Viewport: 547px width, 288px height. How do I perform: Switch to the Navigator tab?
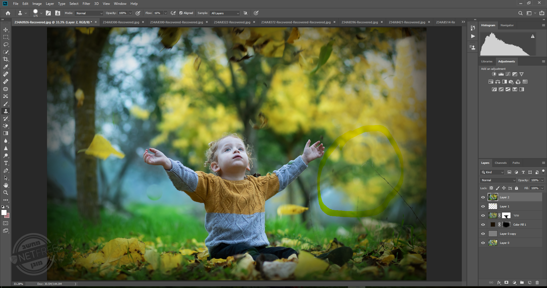tap(507, 25)
